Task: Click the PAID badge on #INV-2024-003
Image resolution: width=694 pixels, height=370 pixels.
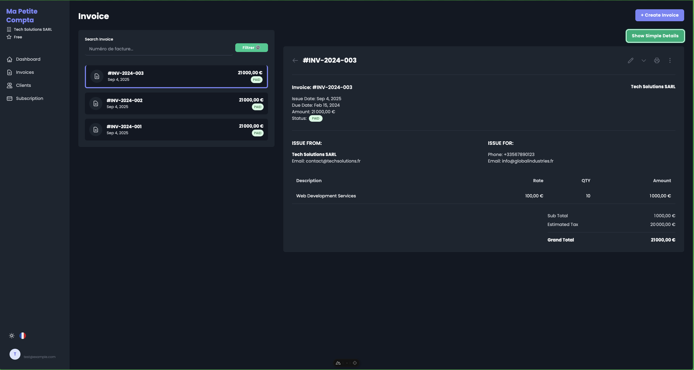Action: click(x=256, y=80)
